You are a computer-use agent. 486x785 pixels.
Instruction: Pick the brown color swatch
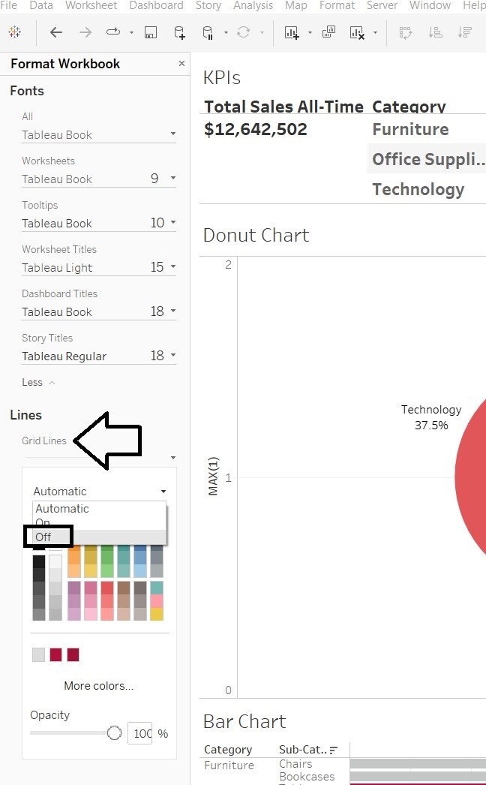[124, 588]
